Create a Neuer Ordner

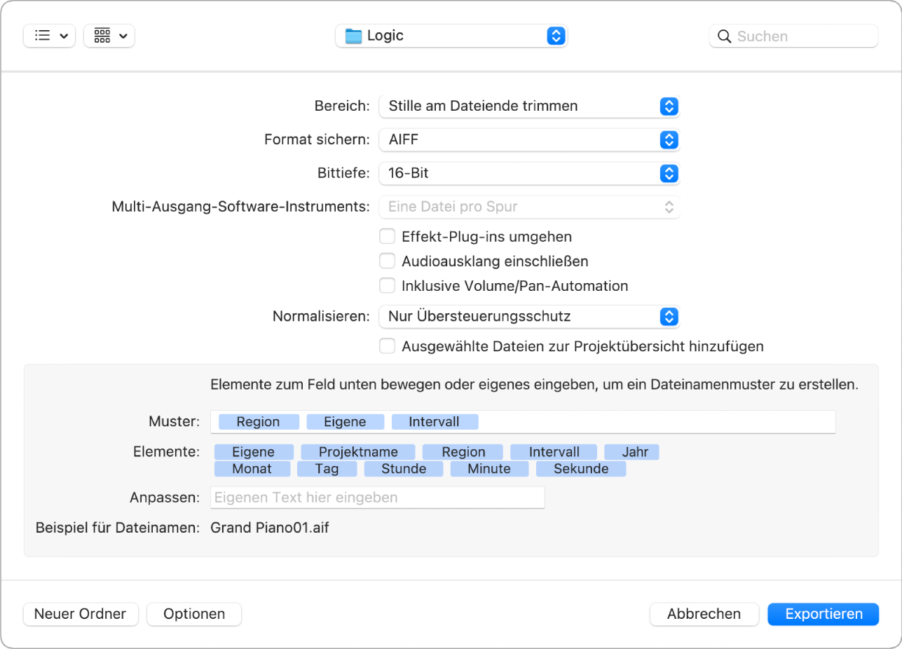point(80,614)
